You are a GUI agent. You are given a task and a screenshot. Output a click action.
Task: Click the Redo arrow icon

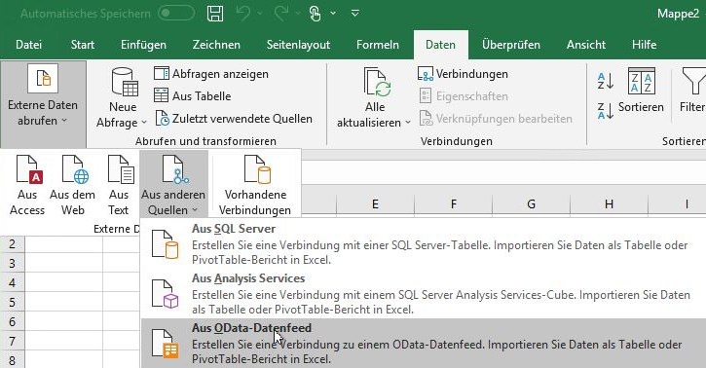[x=281, y=14]
